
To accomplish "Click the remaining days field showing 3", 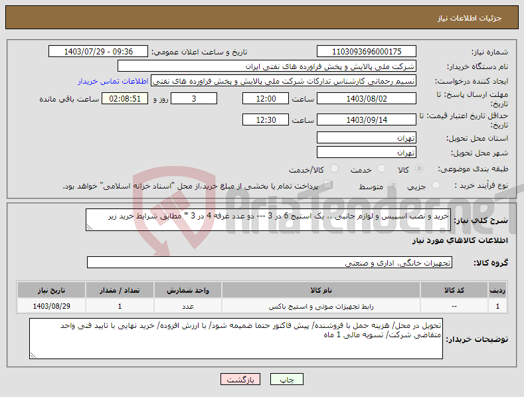I will pos(194,98).
